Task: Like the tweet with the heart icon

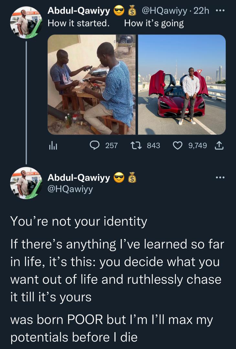Action: (x=178, y=145)
